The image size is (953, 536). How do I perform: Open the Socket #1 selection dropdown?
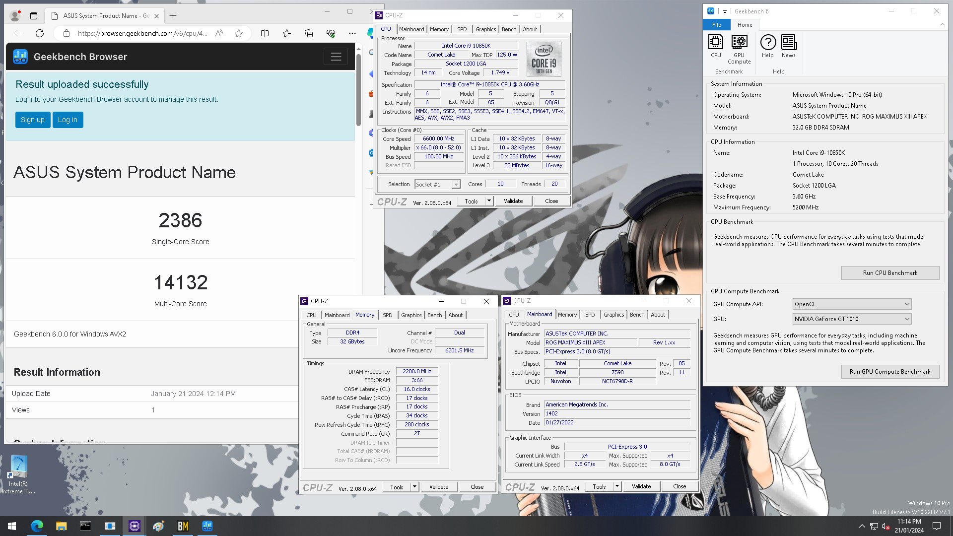click(437, 185)
